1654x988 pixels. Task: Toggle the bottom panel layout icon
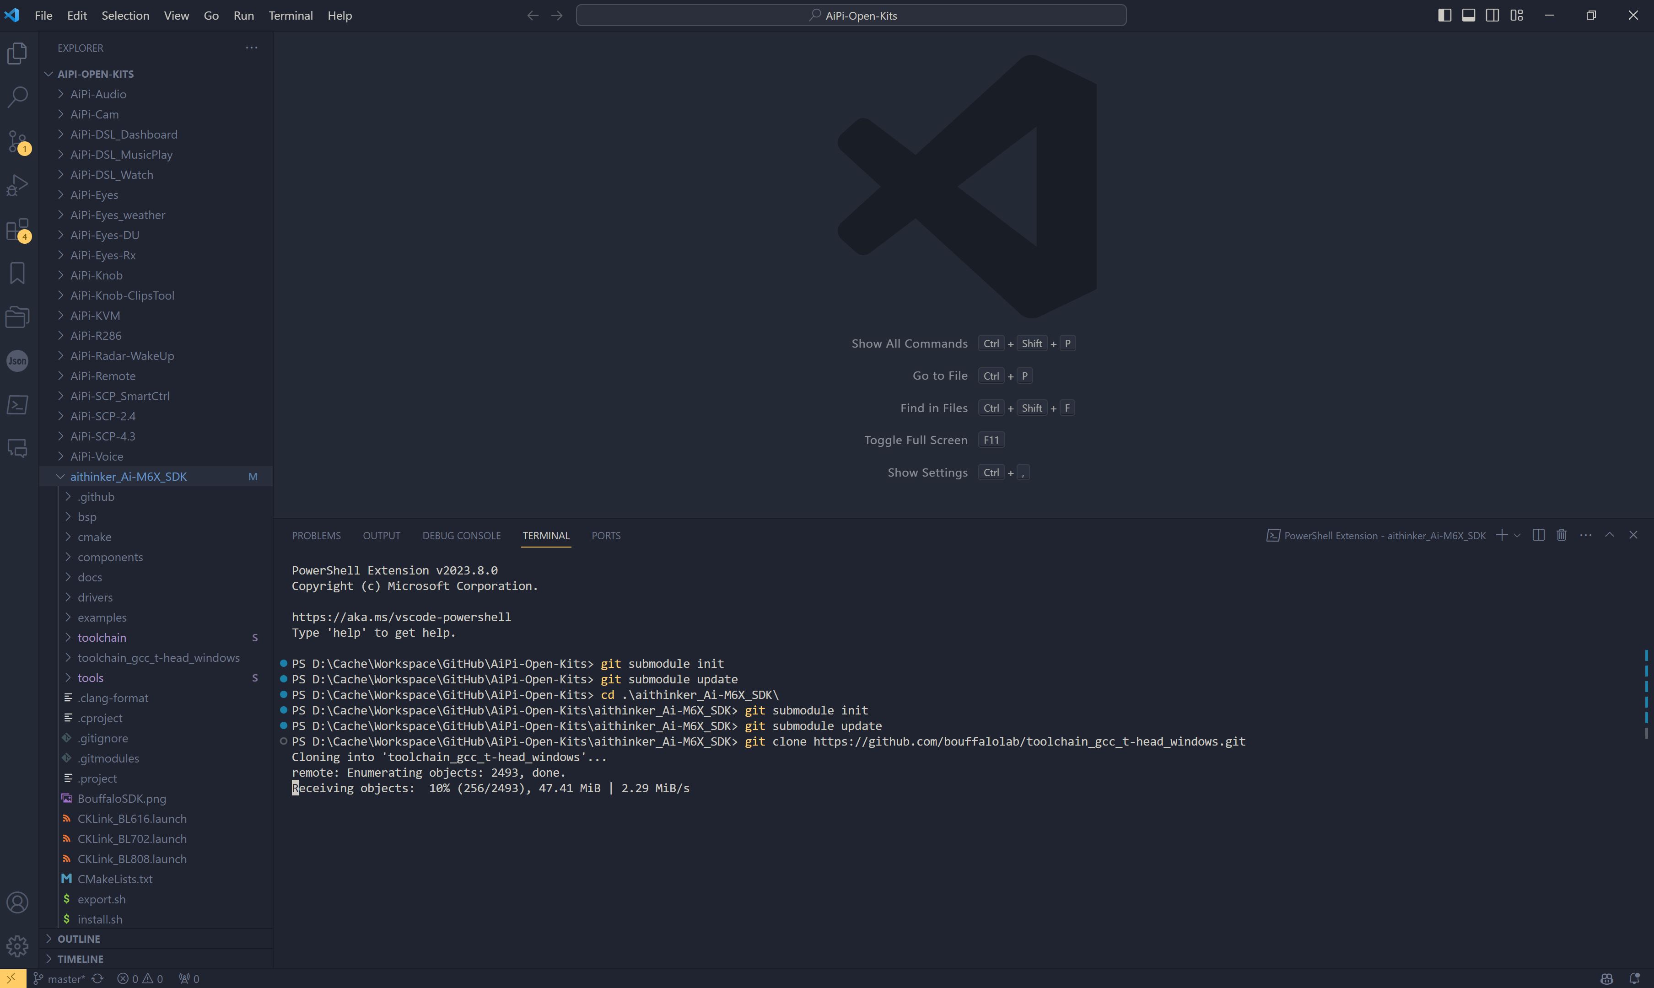tap(1468, 15)
